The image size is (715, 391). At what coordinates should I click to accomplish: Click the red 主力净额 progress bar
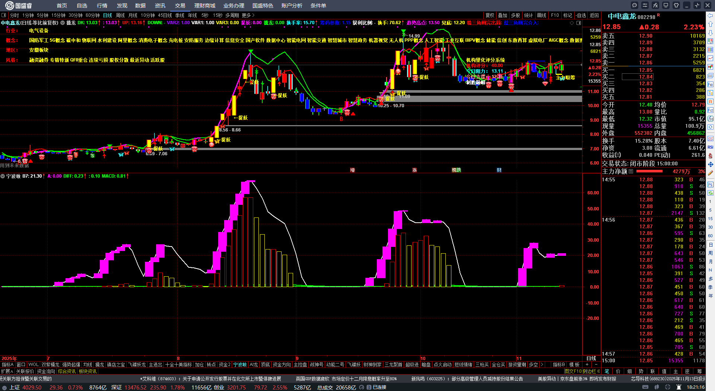click(649, 171)
